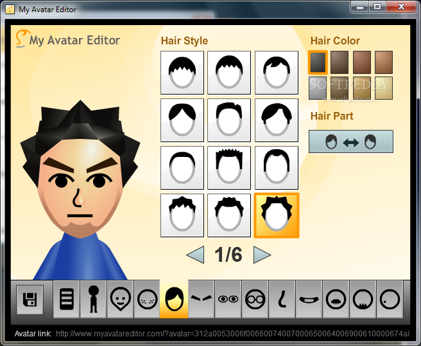Image resolution: width=421 pixels, height=346 pixels.
Task: Open the body figure category
Action: coord(94,299)
